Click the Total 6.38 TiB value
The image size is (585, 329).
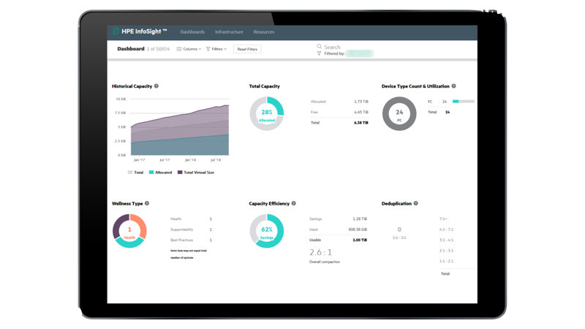(x=361, y=123)
